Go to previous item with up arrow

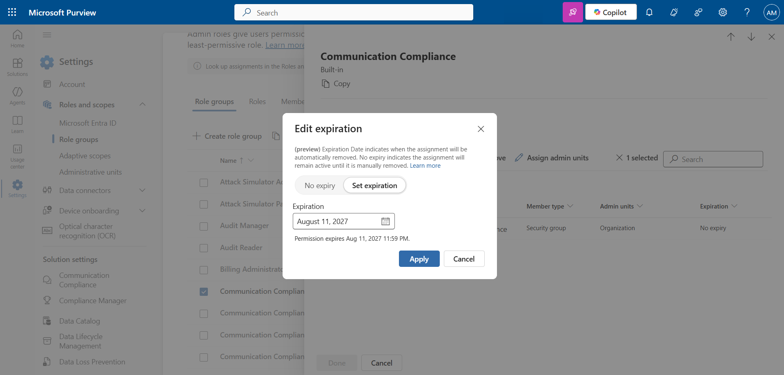click(731, 37)
